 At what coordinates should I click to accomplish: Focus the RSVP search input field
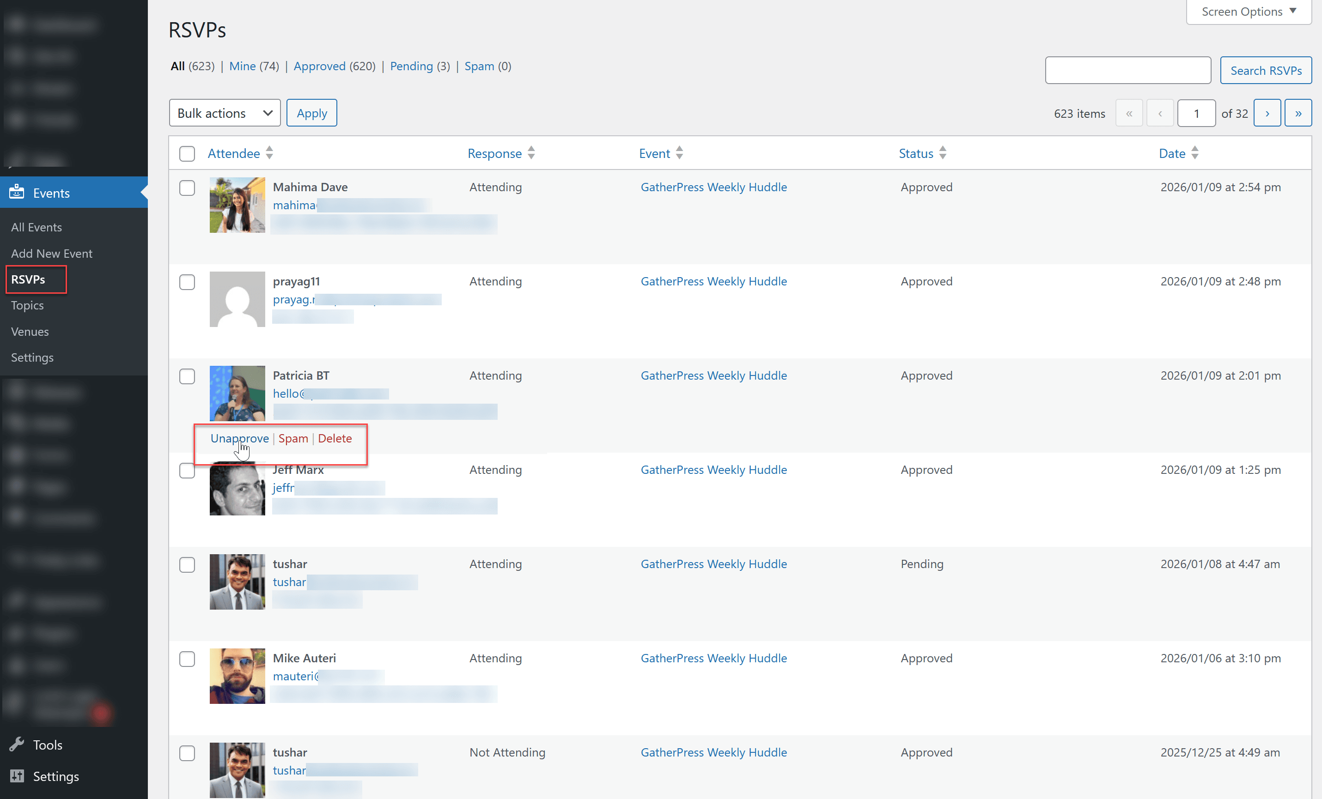(1128, 70)
